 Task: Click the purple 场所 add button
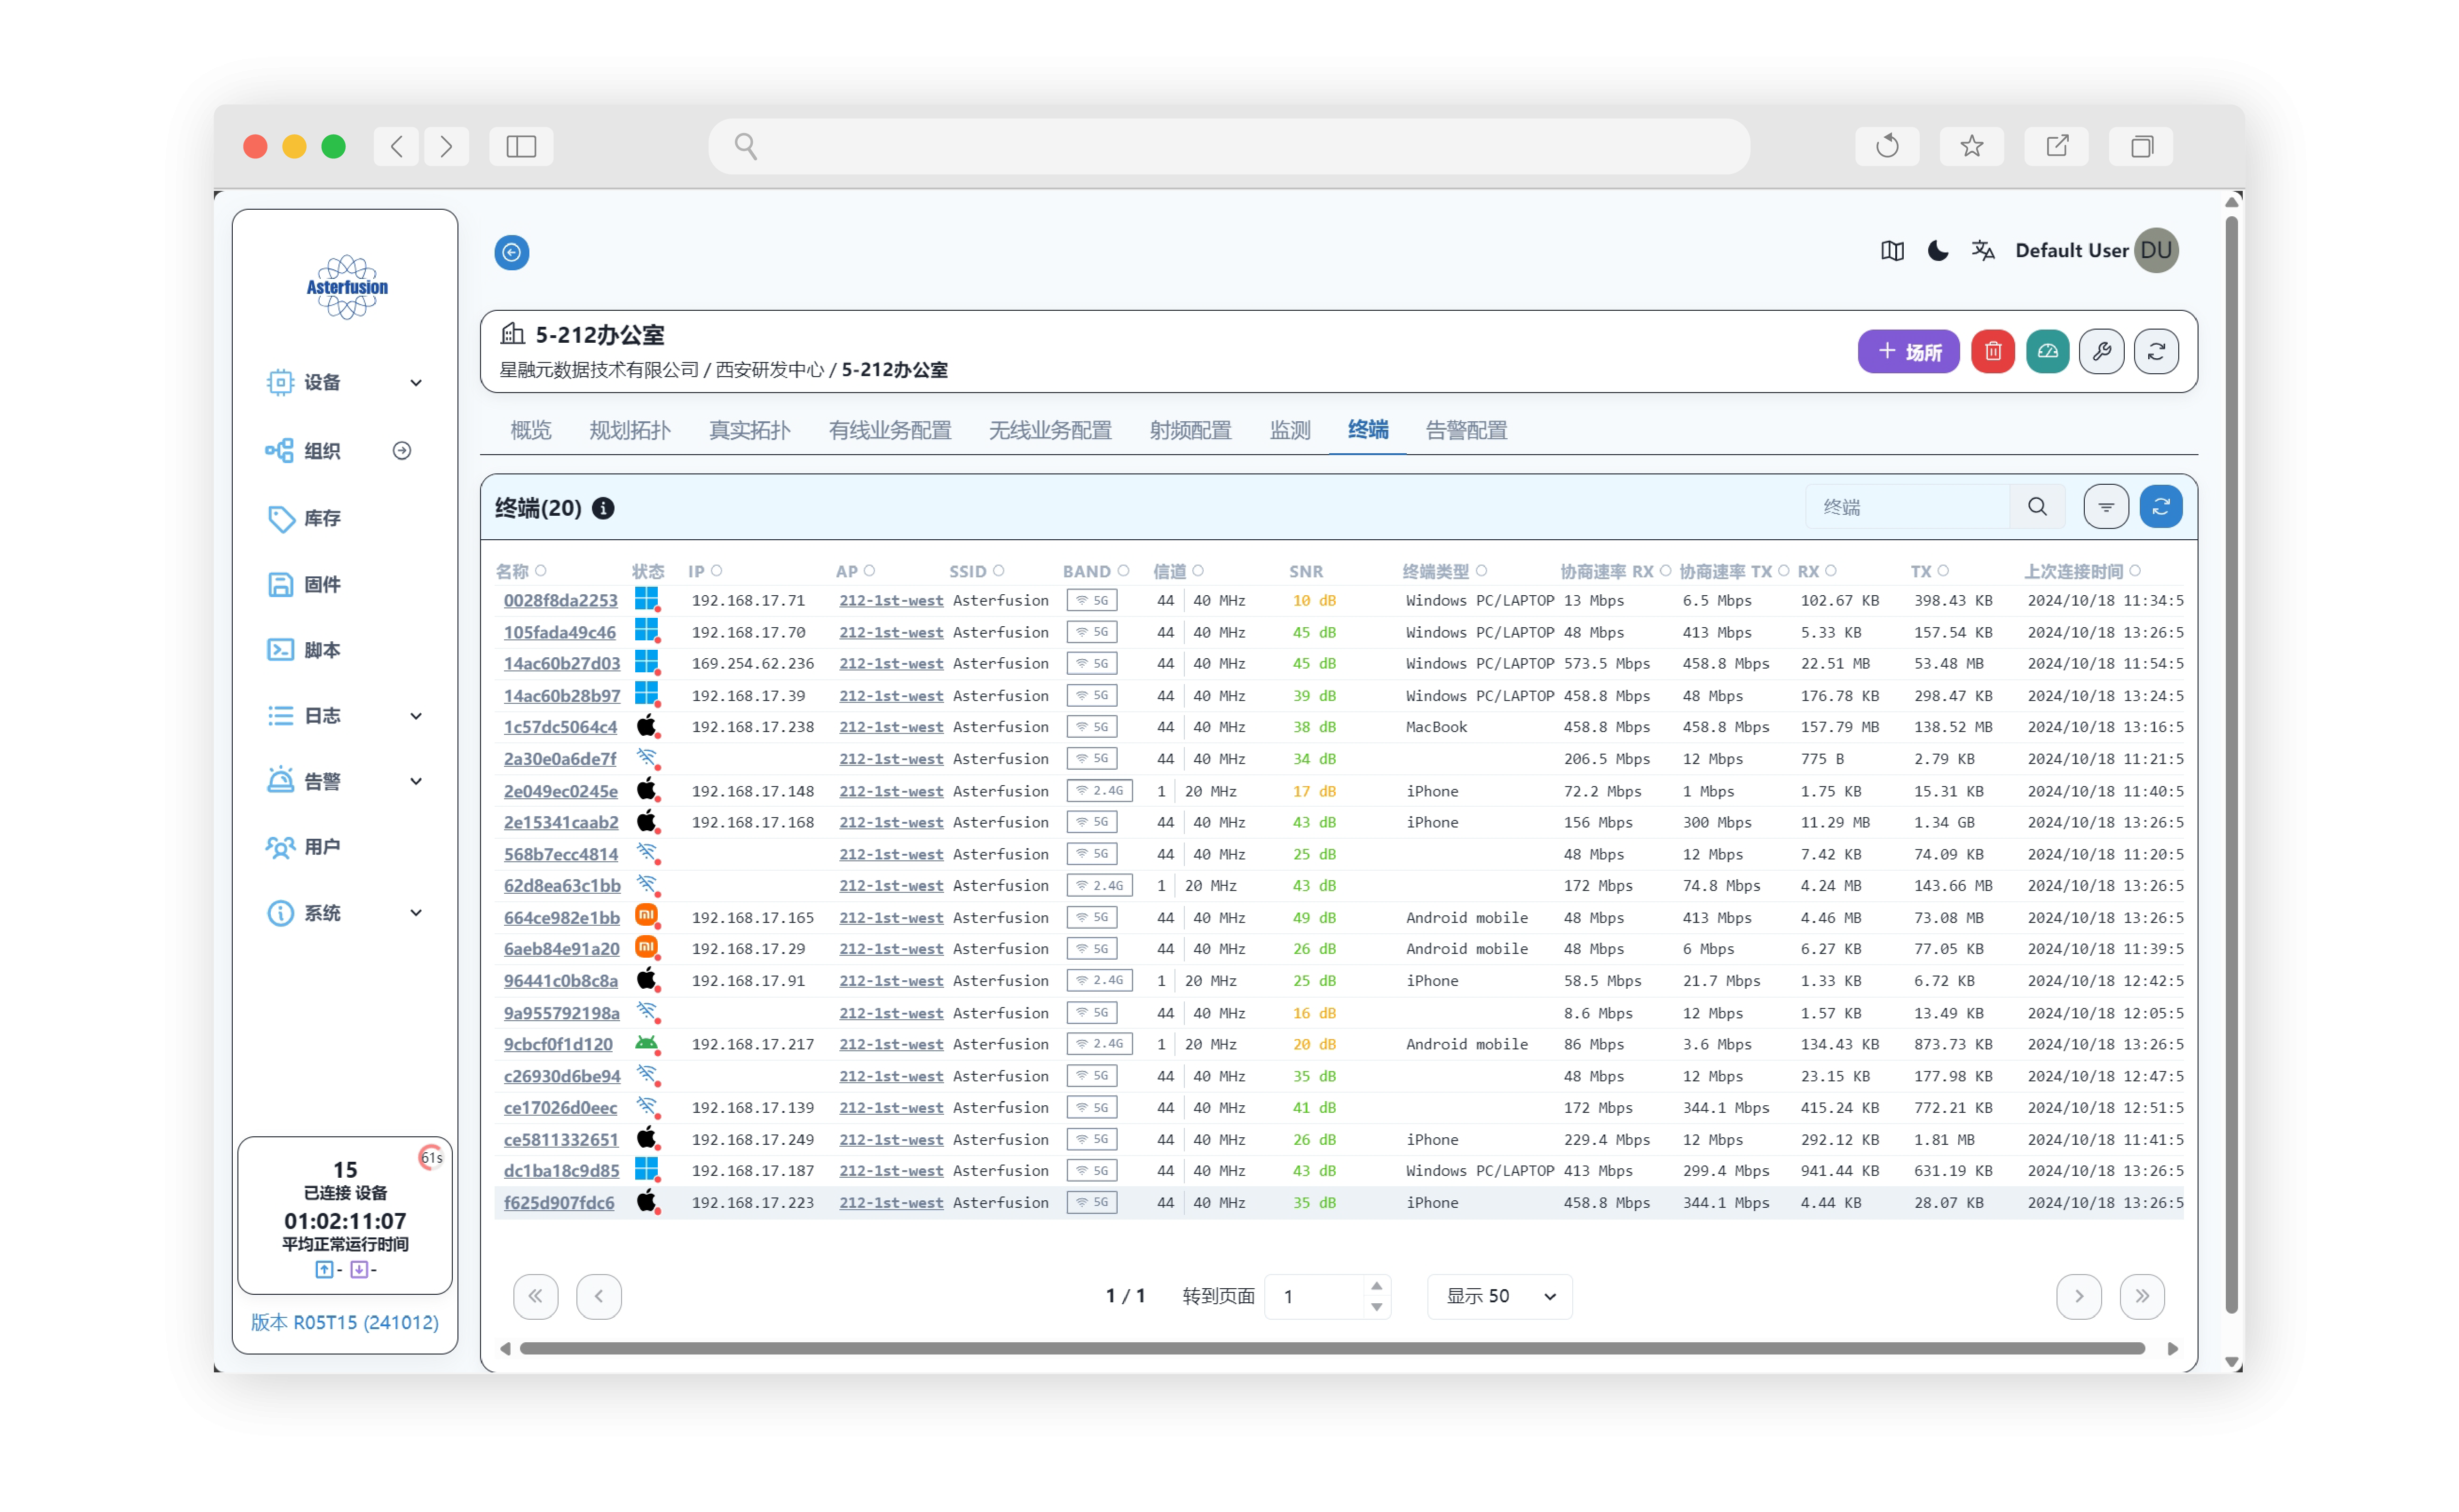pos(1907,352)
